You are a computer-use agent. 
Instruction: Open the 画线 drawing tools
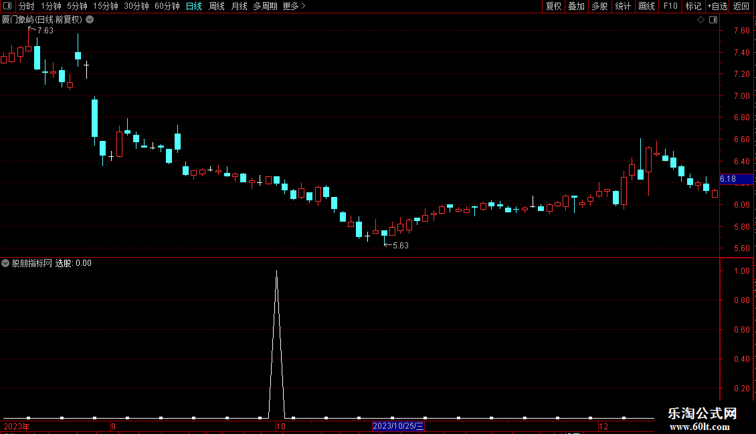point(646,6)
